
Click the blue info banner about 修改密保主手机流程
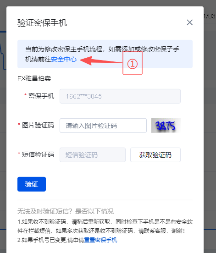click(105, 54)
